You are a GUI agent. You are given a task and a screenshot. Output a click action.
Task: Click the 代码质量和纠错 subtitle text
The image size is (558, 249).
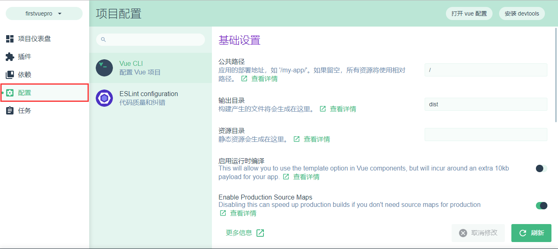(x=142, y=103)
